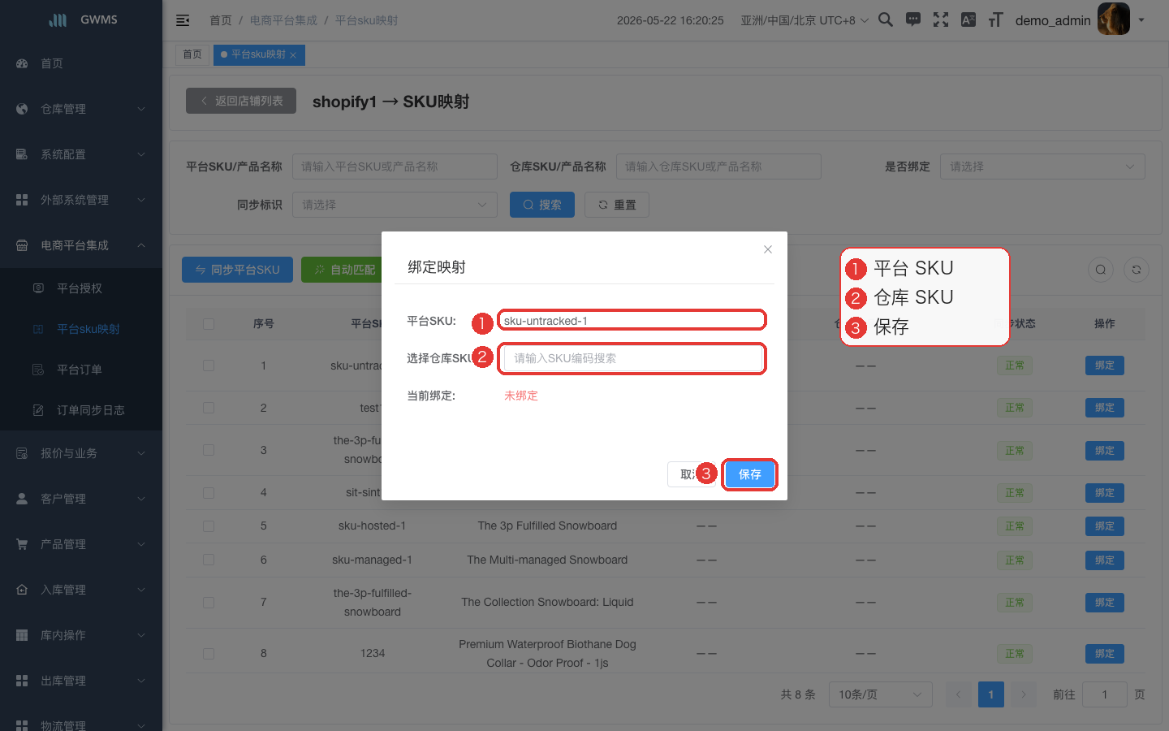
Task: Tick the checkbox for the sku-managed-1 row
Action: [x=209, y=560]
